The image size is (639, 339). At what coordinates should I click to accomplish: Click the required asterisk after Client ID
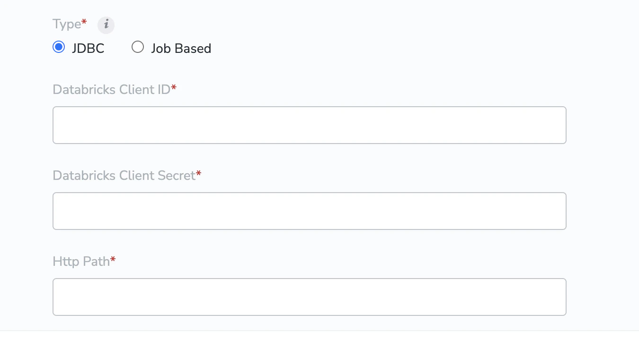[174, 87]
